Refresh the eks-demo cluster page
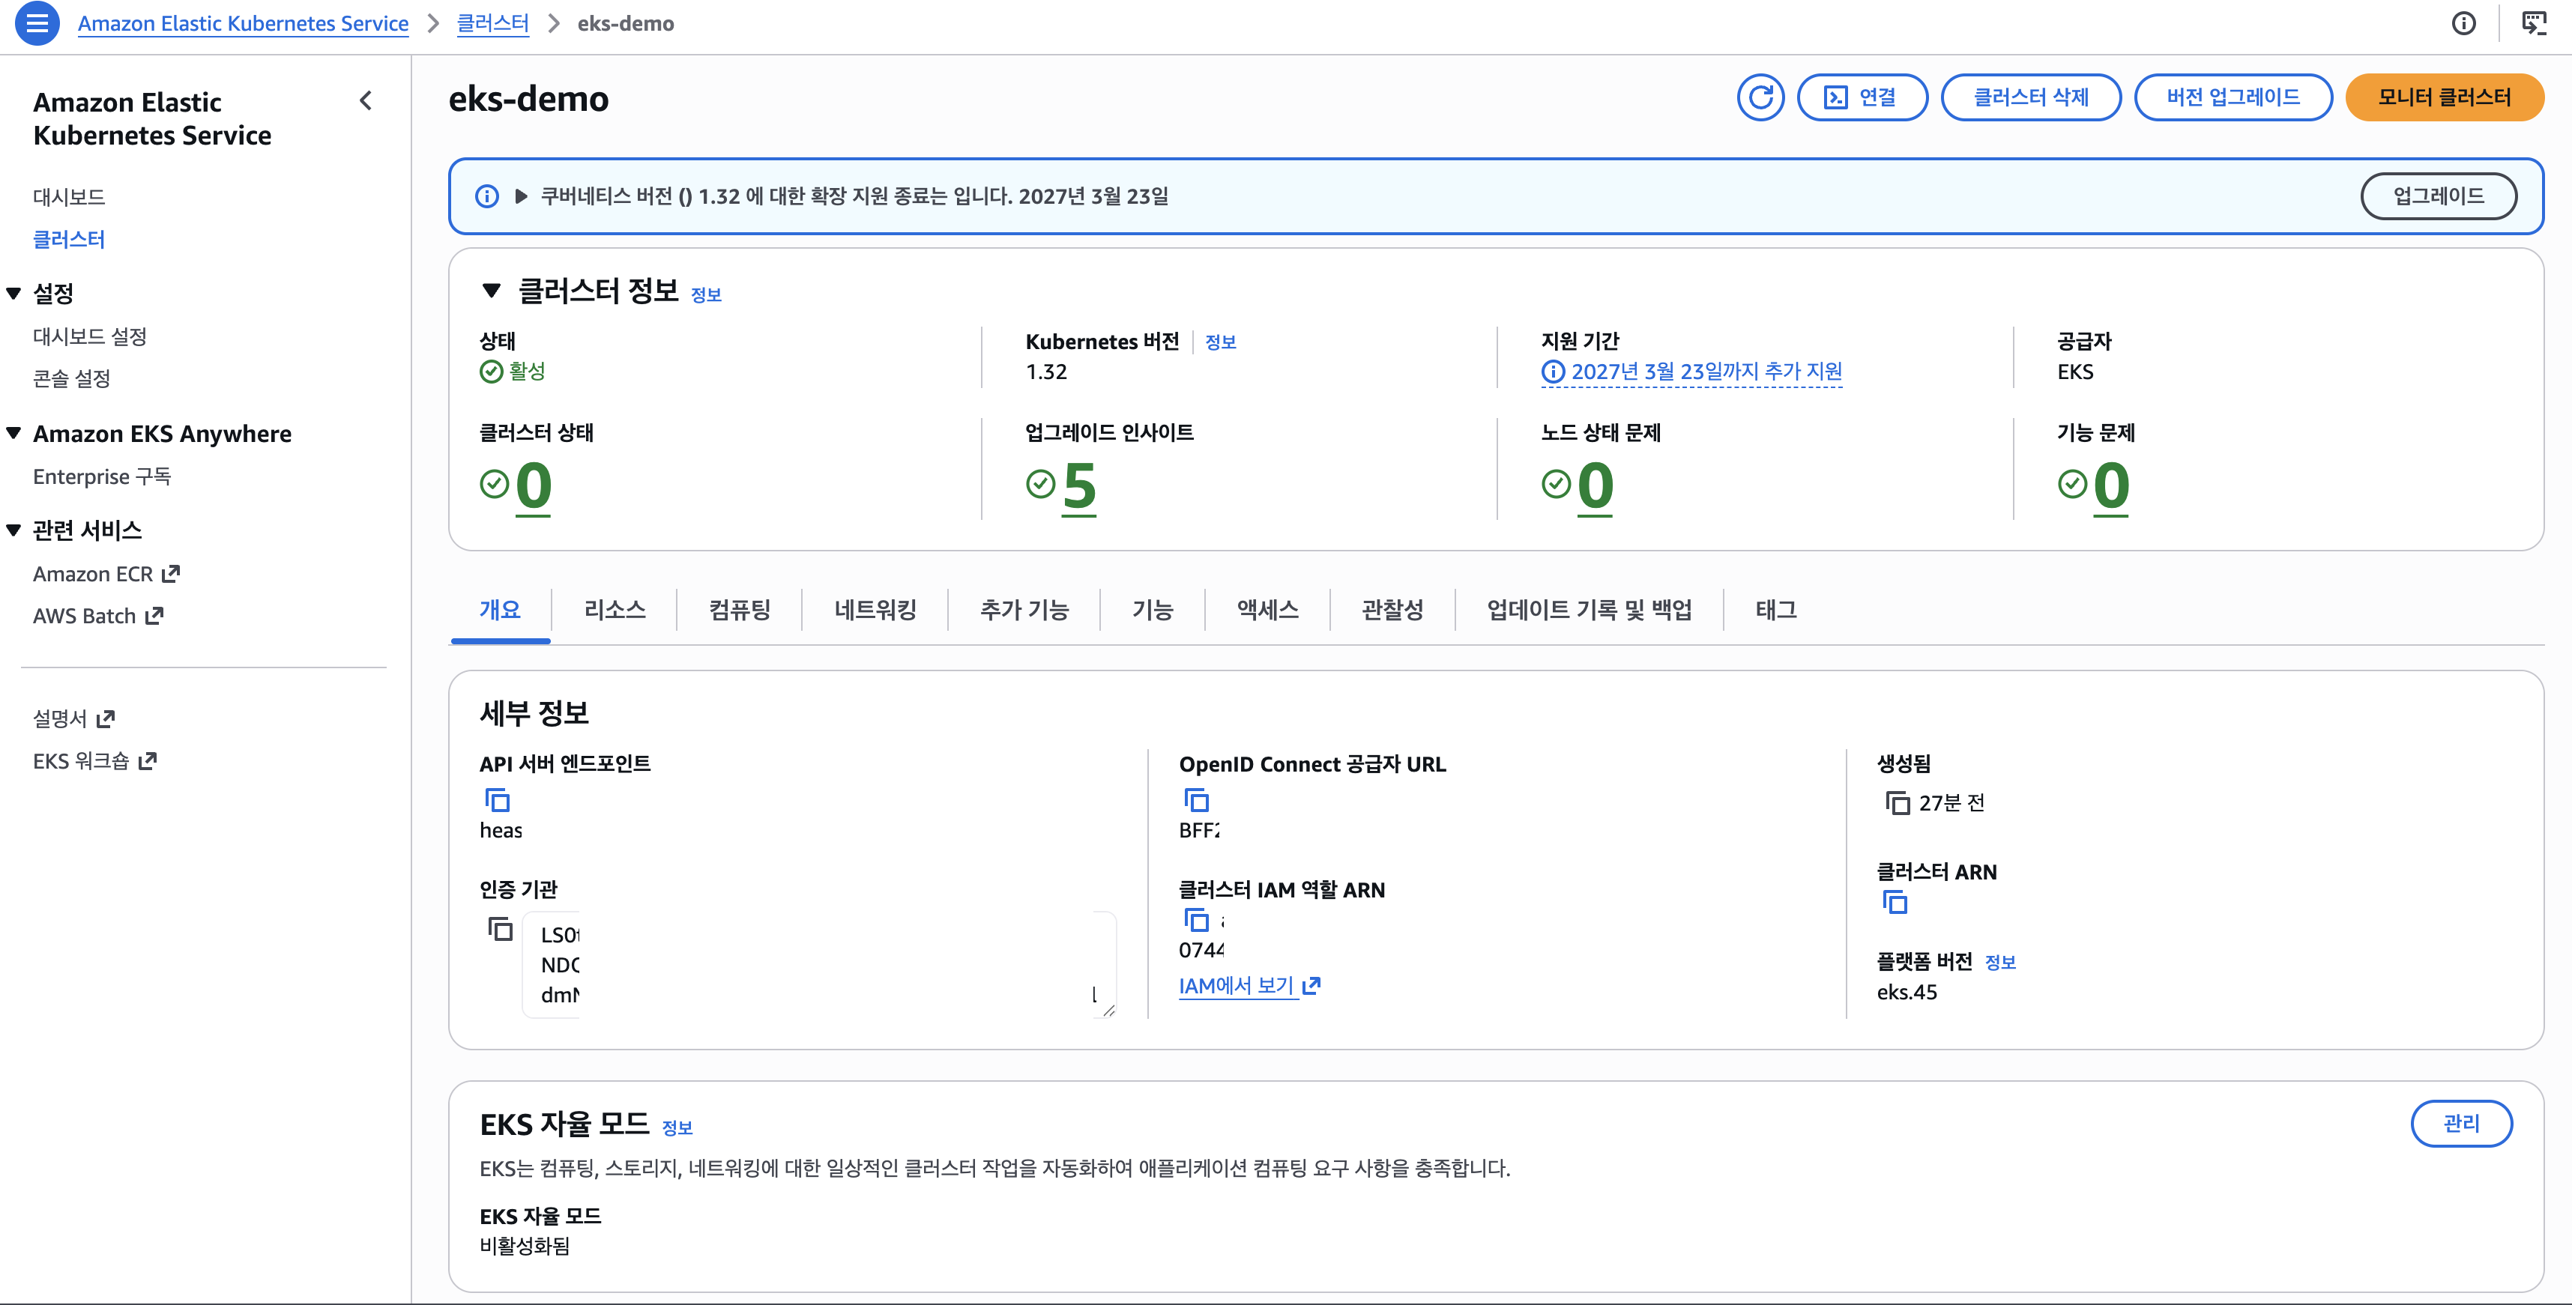Screen dimensions: 2572x1305 1760,98
